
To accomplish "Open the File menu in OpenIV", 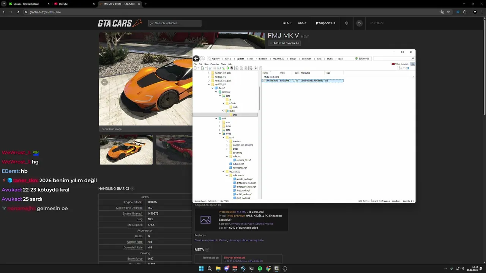I will coord(195,64).
